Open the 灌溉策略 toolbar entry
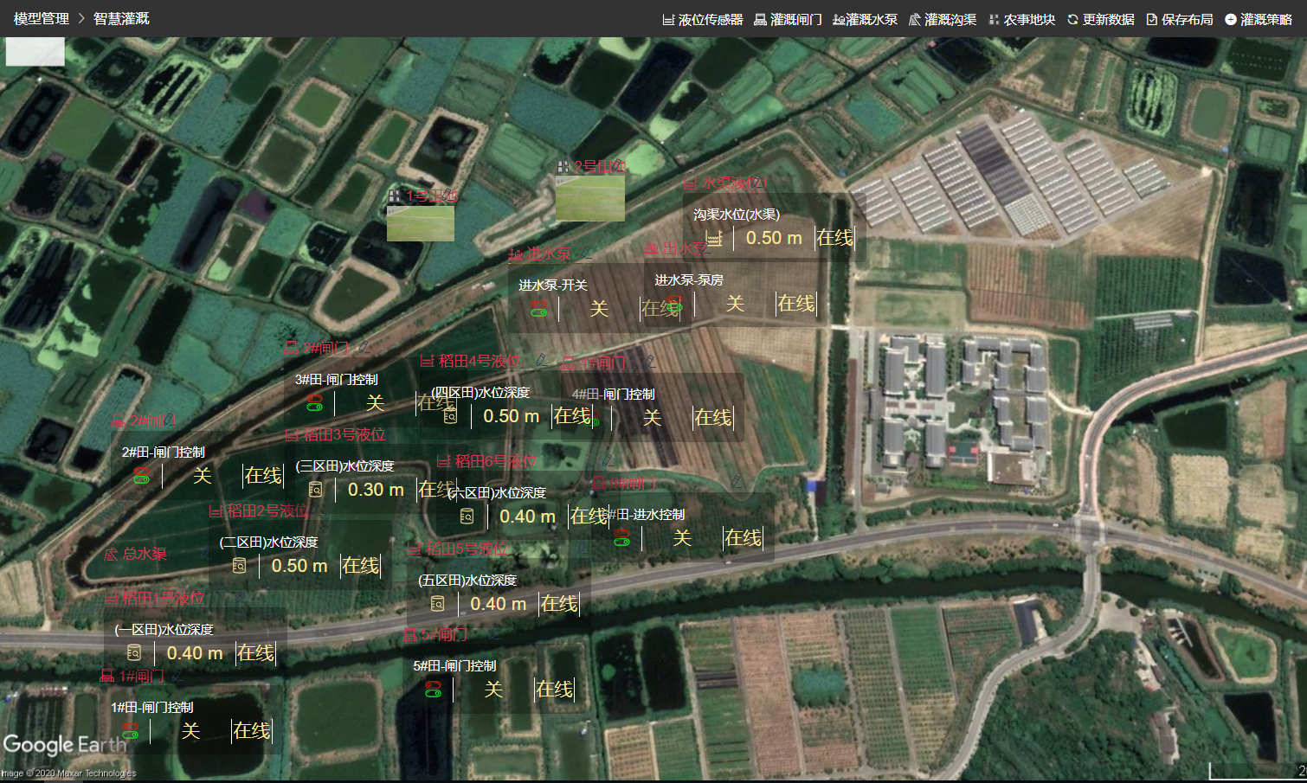This screenshot has width=1307, height=783. [1259, 19]
